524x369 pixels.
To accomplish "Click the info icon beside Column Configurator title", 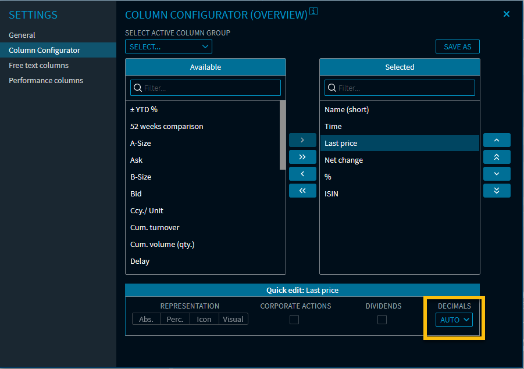I will 313,11.
